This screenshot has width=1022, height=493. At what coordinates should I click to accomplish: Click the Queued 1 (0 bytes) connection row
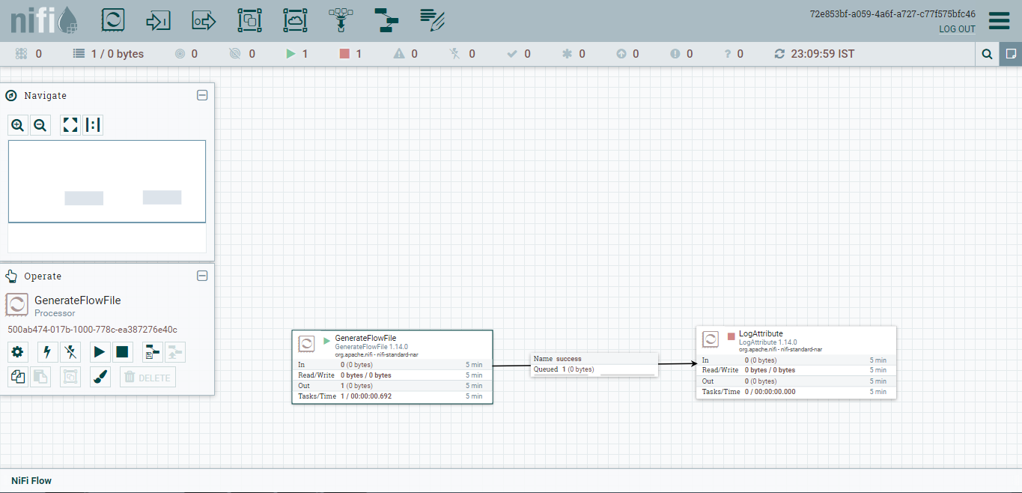(x=594, y=369)
